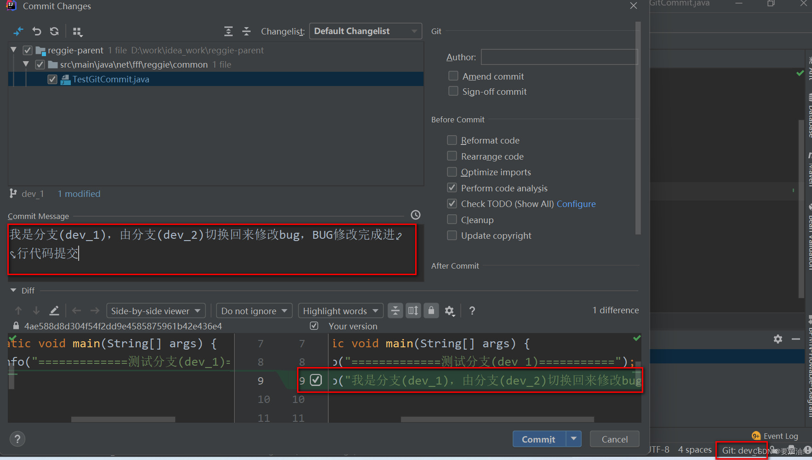Toggle Synchronize Scrolling icon in diff toolbar
Image resolution: width=812 pixels, height=460 pixels.
(413, 310)
